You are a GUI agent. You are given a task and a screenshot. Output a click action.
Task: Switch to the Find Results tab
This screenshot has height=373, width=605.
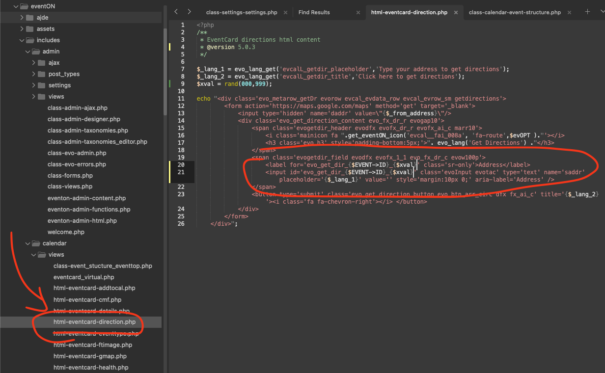[x=314, y=12]
